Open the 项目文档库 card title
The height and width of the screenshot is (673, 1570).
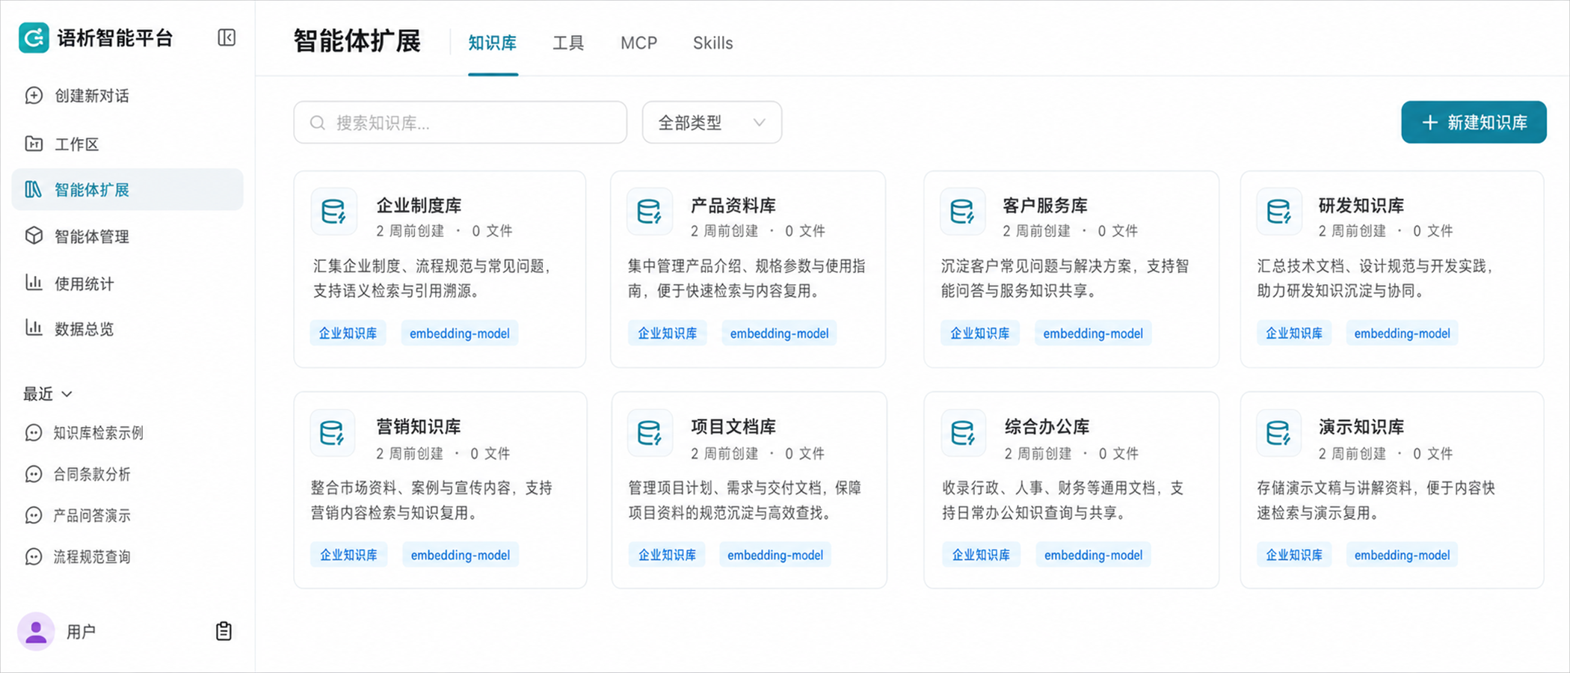tap(733, 427)
